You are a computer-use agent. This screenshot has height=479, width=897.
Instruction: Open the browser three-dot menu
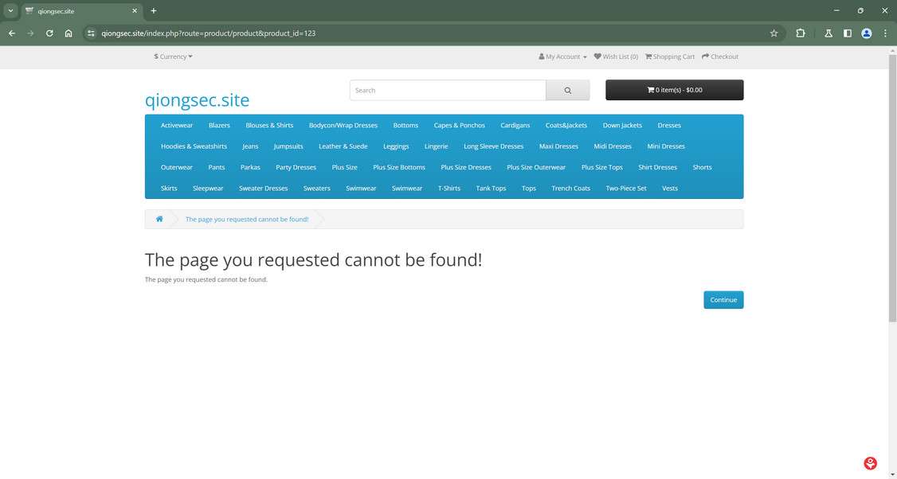(x=885, y=33)
